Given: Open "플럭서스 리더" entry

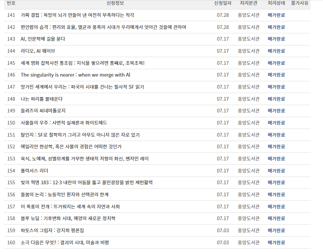Looking at the screenshot, I should click(36, 170).
